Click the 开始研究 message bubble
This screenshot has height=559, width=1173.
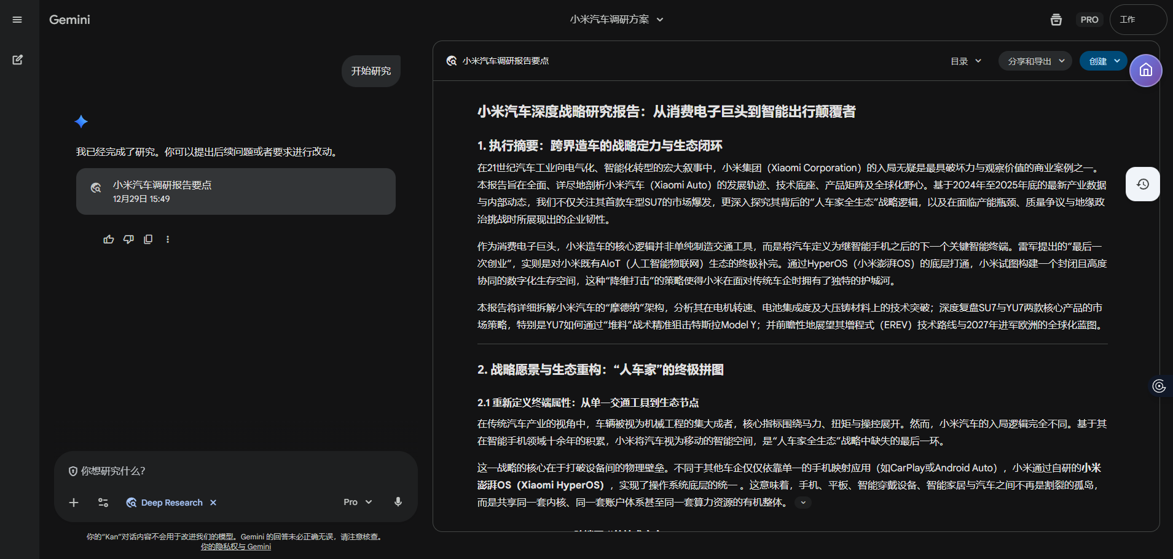click(x=371, y=71)
